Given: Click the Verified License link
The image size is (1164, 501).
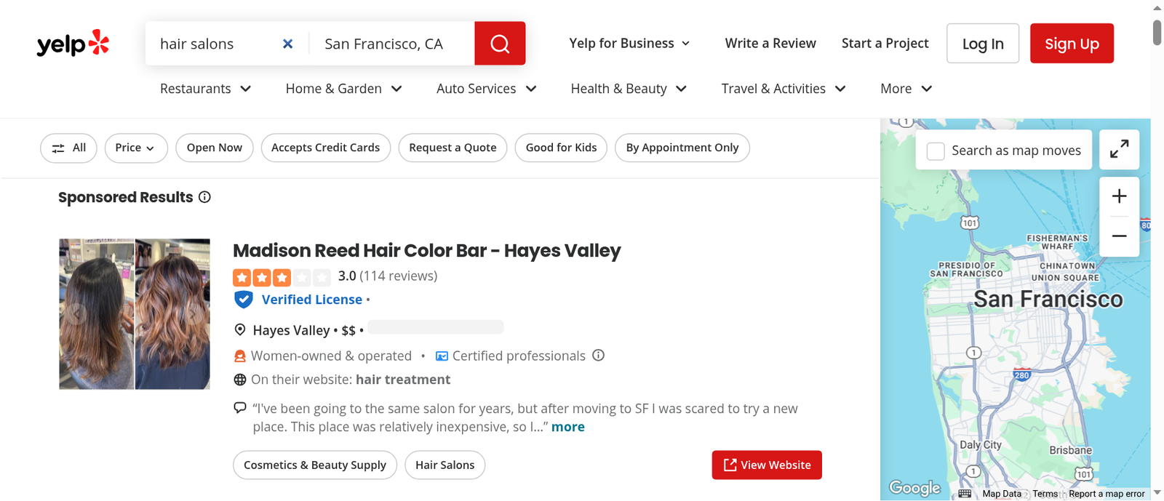Looking at the screenshot, I should tap(312, 300).
